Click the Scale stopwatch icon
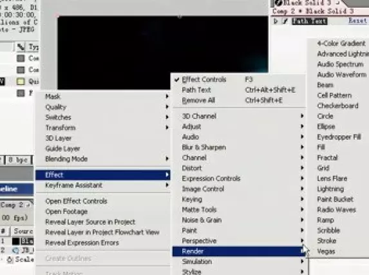This screenshot has width=369, height=275. pos(10,260)
